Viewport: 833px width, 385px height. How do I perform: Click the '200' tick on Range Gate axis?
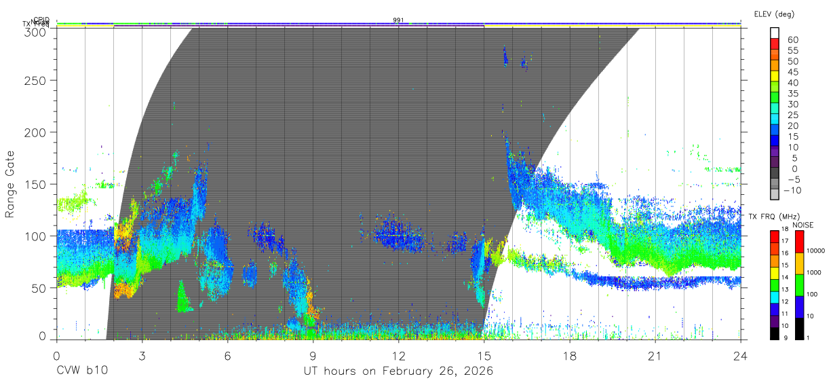34,132
